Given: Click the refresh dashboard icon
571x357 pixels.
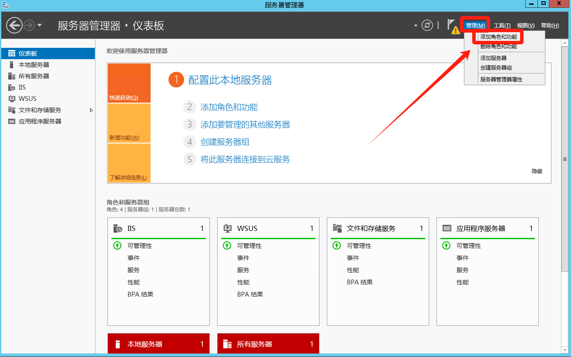Looking at the screenshot, I should pyautogui.click(x=428, y=25).
